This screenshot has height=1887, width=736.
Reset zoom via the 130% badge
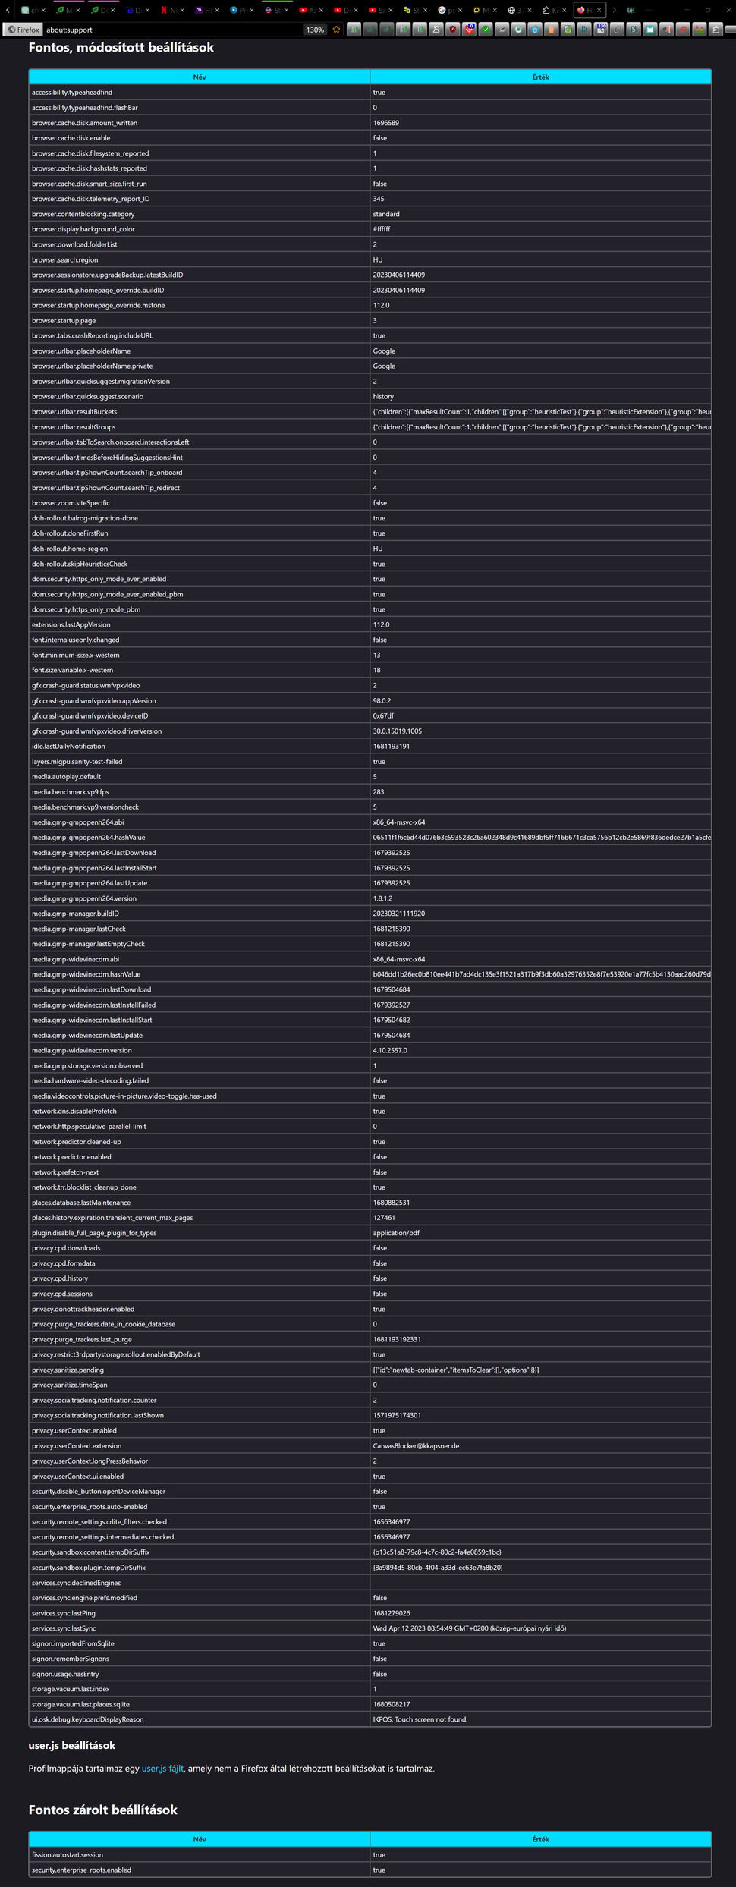point(315,30)
